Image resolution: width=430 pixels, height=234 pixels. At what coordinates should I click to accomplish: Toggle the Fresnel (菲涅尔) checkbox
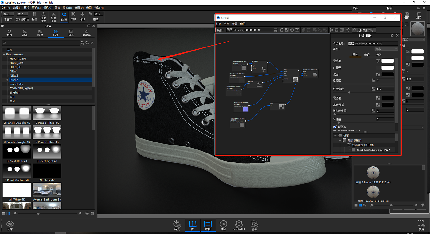click(335, 127)
